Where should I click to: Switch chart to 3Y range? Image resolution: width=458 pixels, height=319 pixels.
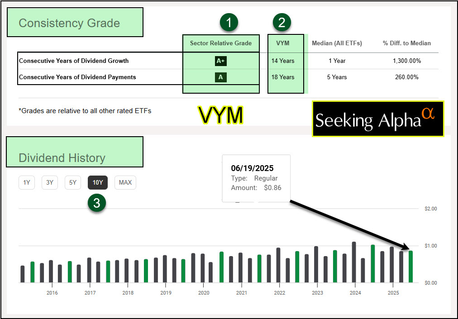click(x=50, y=182)
